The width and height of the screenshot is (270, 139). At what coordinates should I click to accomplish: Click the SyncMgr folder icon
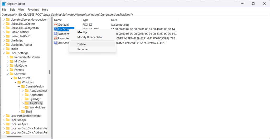click(x=27, y=99)
